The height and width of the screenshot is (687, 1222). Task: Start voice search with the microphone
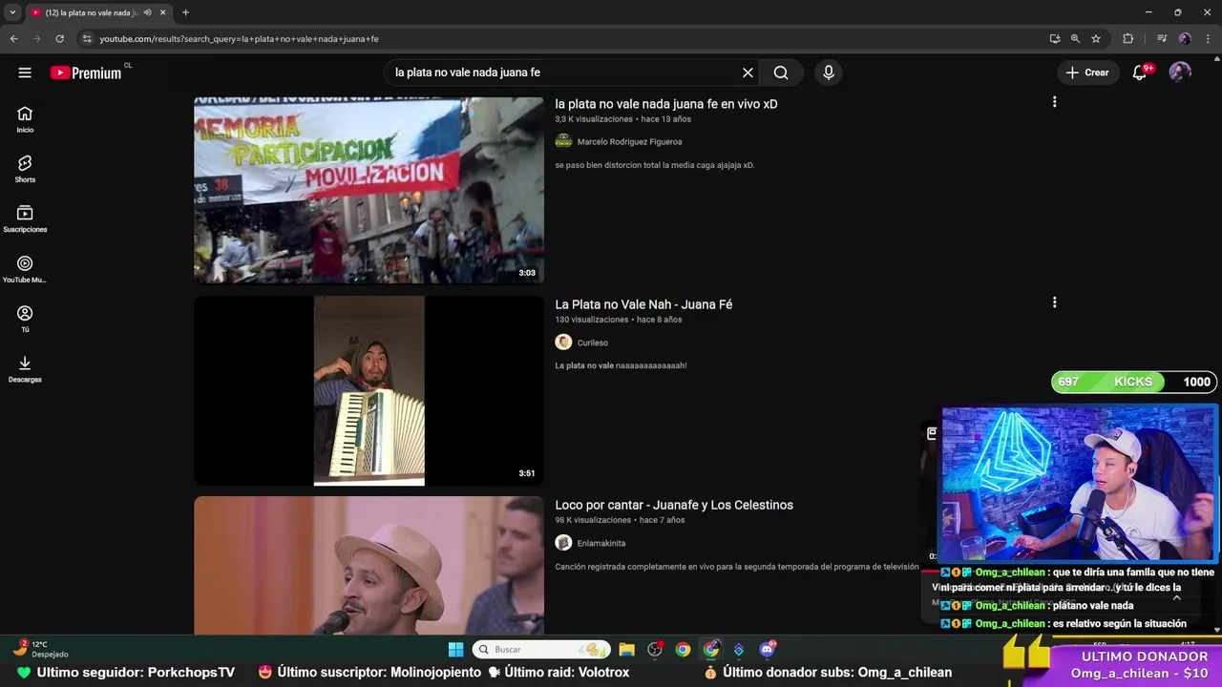click(x=829, y=73)
